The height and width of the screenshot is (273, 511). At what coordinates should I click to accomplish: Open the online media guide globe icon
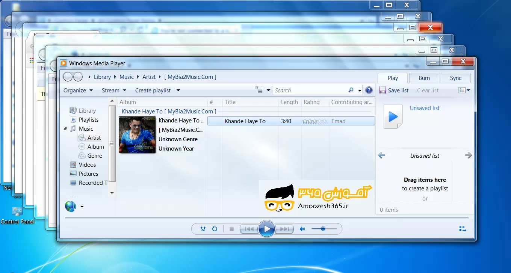[x=70, y=206]
